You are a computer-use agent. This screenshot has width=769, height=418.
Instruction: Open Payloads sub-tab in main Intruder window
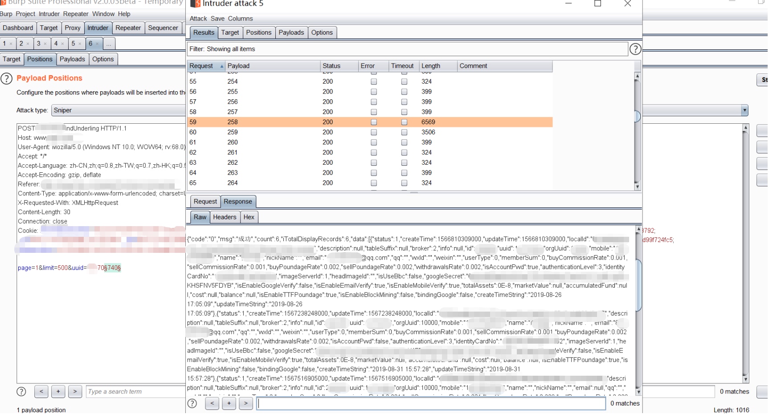(72, 59)
